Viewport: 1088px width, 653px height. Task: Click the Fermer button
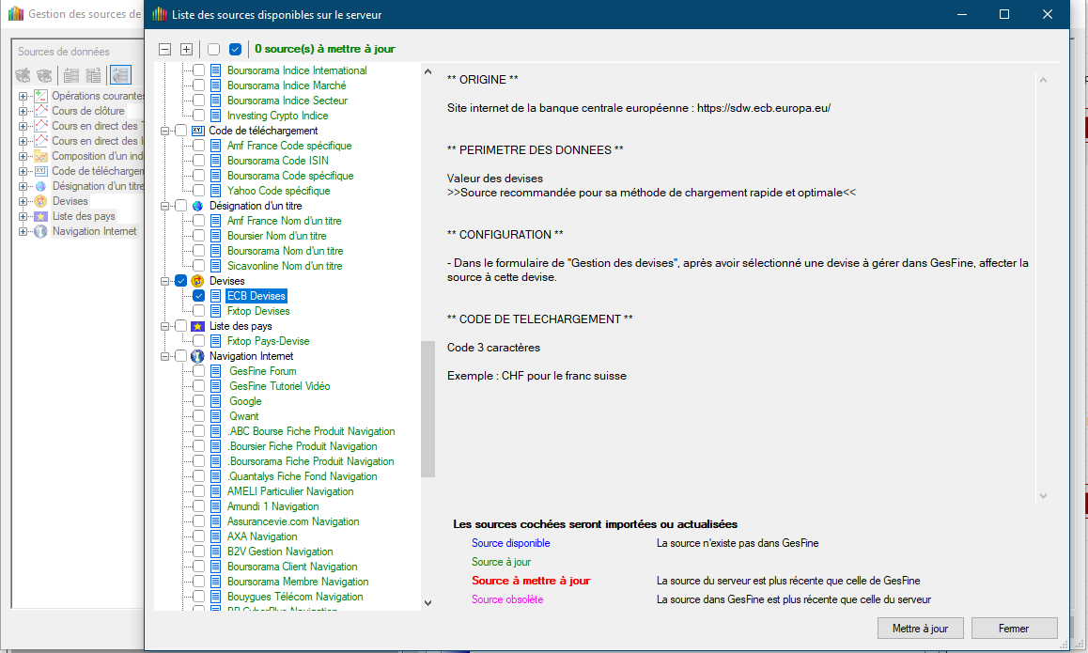pos(1014,629)
